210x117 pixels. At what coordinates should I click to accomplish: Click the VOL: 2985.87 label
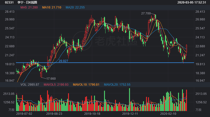point(30,85)
